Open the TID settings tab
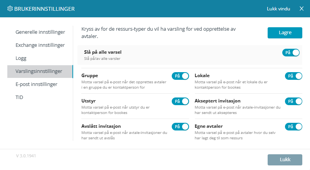This screenshot has height=170, width=310. click(19, 97)
